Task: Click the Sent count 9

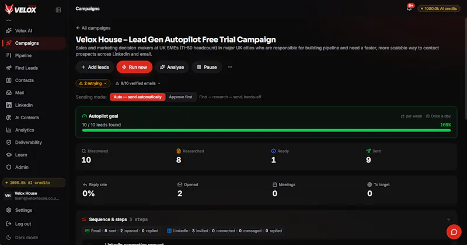Action: pos(368,160)
